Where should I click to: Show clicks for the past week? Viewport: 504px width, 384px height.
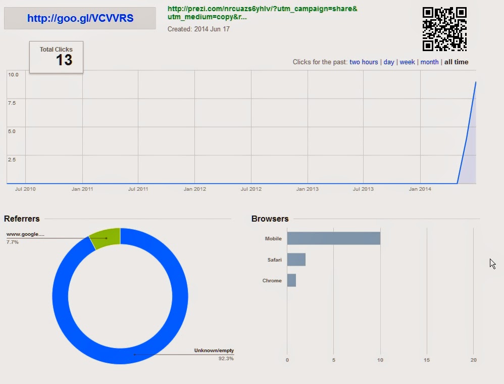(407, 62)
